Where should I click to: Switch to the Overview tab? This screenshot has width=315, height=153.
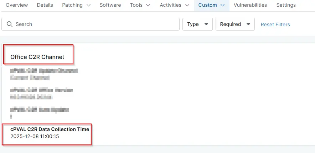tap(17, 5)
